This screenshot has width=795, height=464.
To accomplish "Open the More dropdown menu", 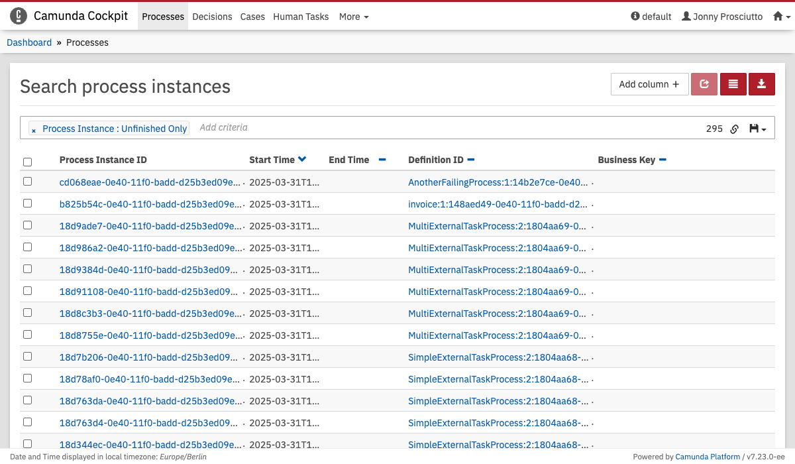I will tap(354, 17).
